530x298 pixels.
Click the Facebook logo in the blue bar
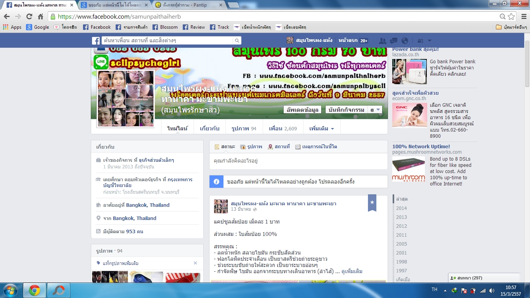coord(96,41)
